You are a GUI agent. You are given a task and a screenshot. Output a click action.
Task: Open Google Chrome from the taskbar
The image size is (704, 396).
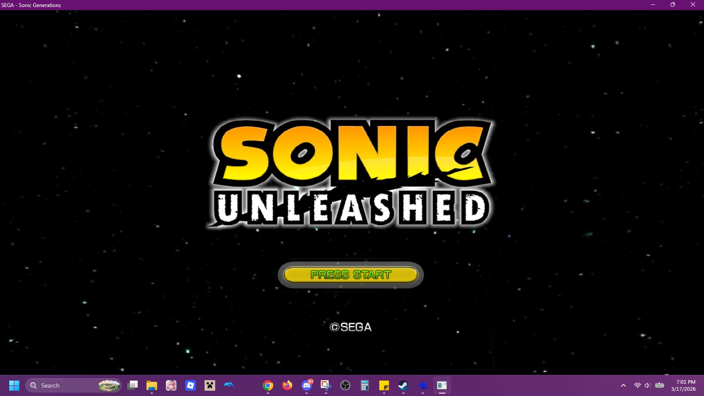[268, 385]
